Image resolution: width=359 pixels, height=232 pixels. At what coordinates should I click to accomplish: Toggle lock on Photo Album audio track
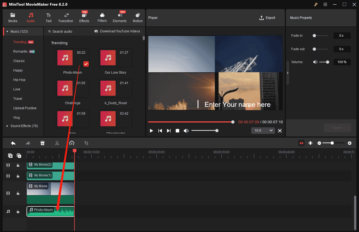click(x=18, y=212)
